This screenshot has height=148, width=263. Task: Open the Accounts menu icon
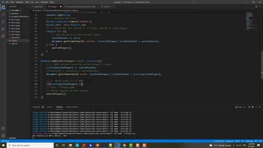click(x=3, y=129)
